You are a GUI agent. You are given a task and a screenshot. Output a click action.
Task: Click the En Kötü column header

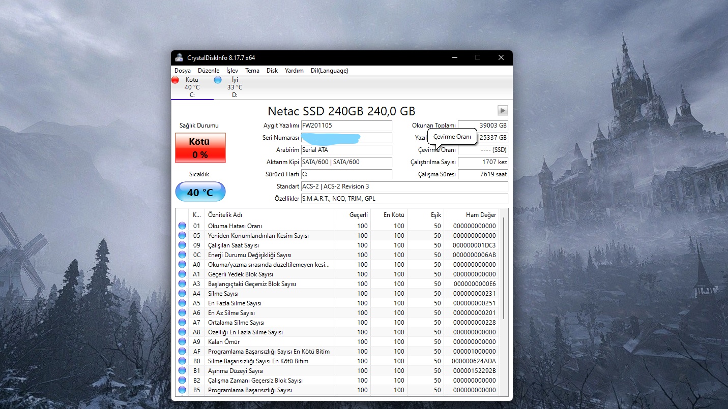click(389, 215)
